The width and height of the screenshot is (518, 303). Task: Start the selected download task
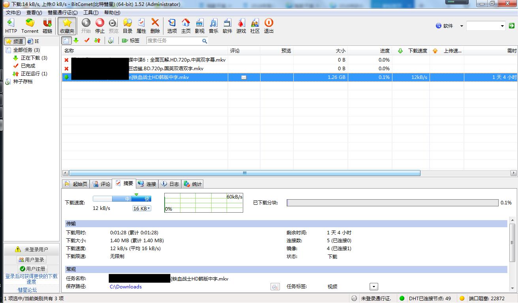tap(86, 26)
